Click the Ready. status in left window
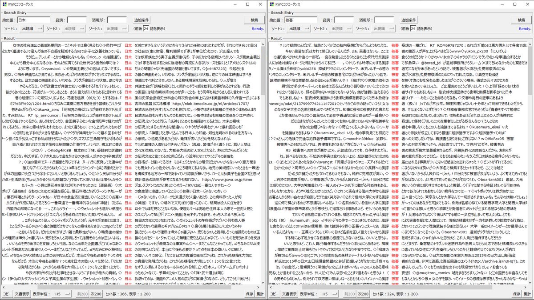 click(257, 29)
